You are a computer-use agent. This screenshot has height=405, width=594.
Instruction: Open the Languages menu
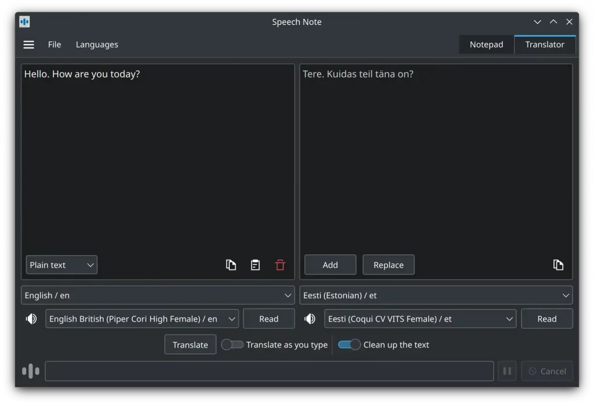click(x=96, y=44)
